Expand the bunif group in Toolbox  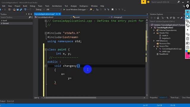click(x=1, y=21)
